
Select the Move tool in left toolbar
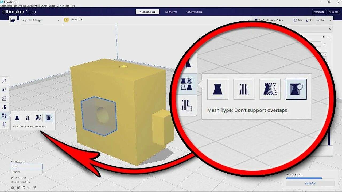pyautogui.click(x=4, y=81)
